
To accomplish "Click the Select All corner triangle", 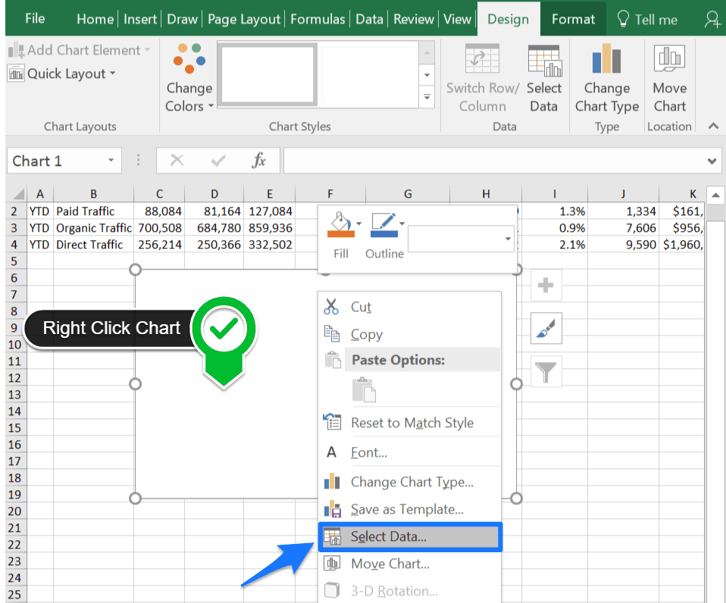I will (17, 193).
